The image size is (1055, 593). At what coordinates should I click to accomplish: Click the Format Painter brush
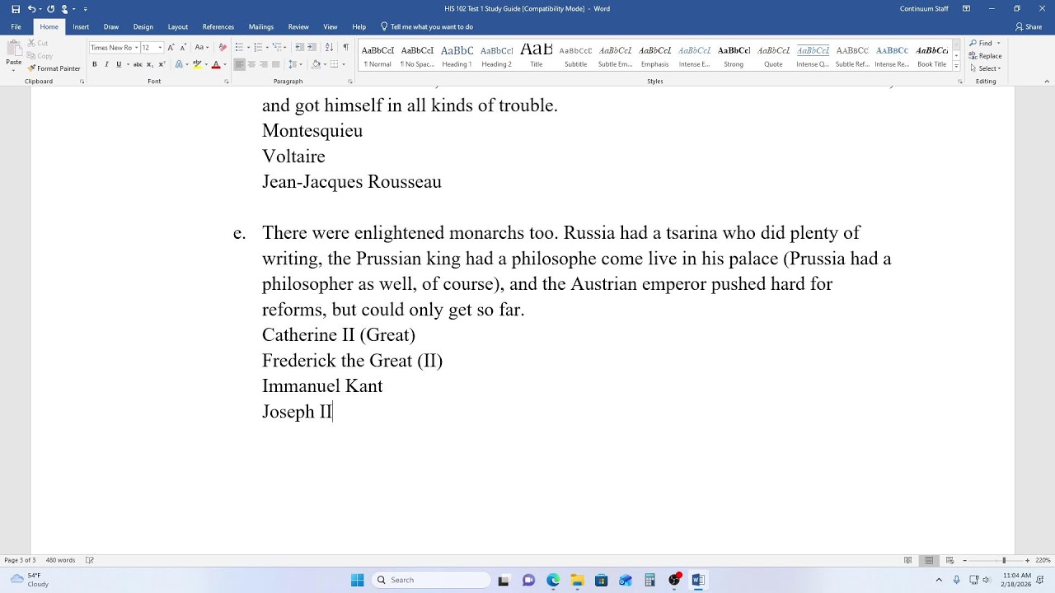tap(32, 68)
